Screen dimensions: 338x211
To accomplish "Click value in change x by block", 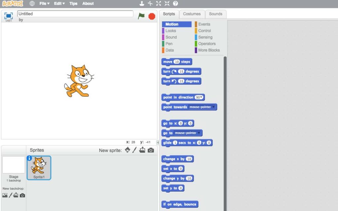I will 189,159.
